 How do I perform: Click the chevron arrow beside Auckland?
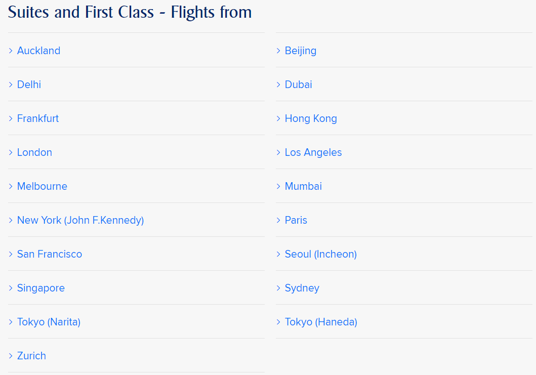coord(11,51)
